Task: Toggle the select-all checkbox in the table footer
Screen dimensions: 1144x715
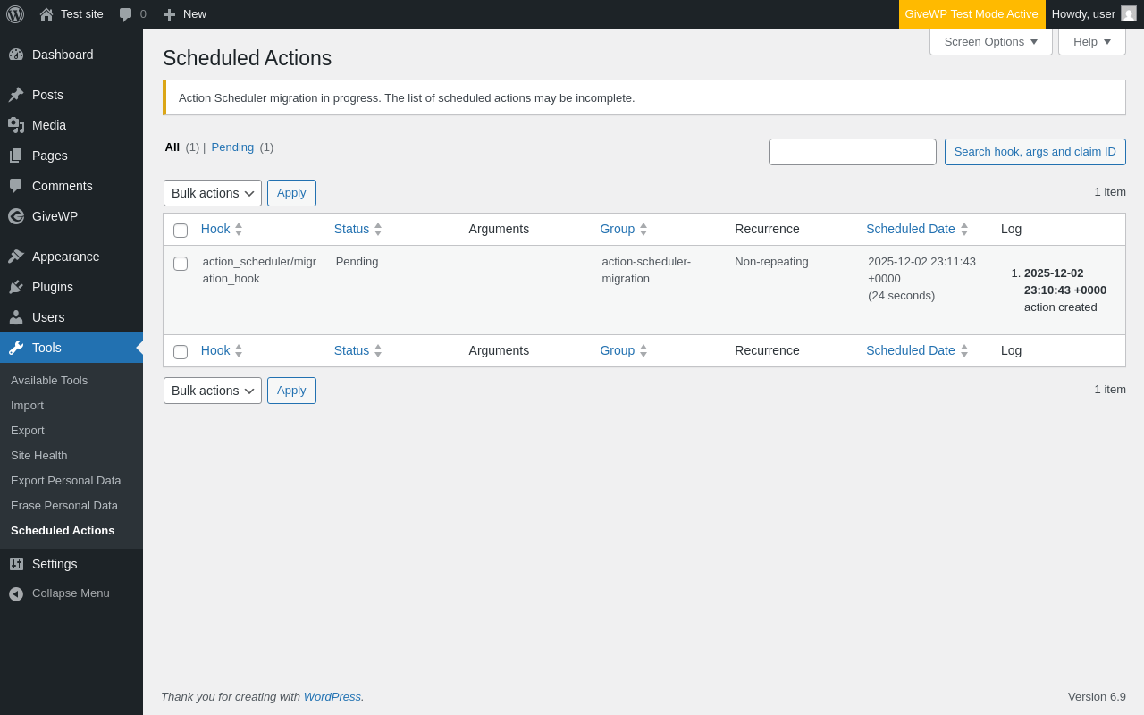Action: click(181, 352)
